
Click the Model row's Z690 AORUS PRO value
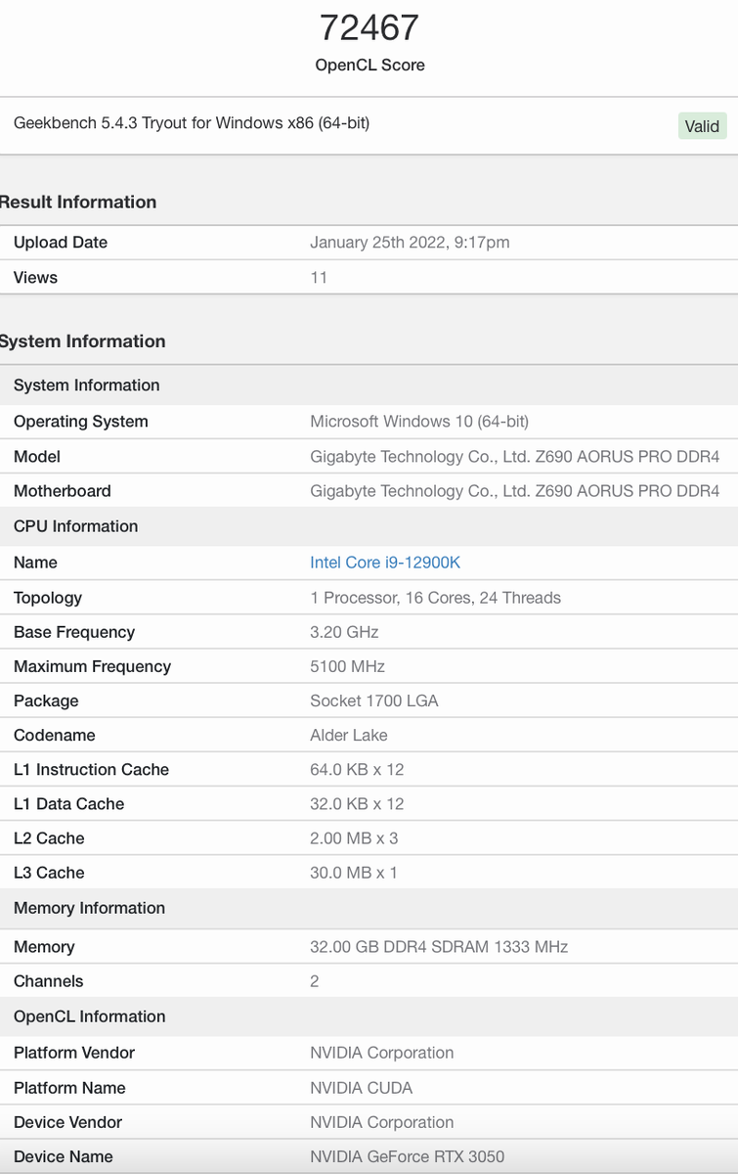click(514, 457)
